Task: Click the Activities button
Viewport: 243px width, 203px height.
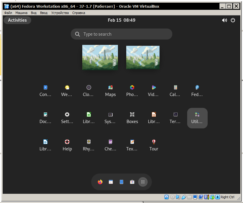Action: tap(17, 20)
